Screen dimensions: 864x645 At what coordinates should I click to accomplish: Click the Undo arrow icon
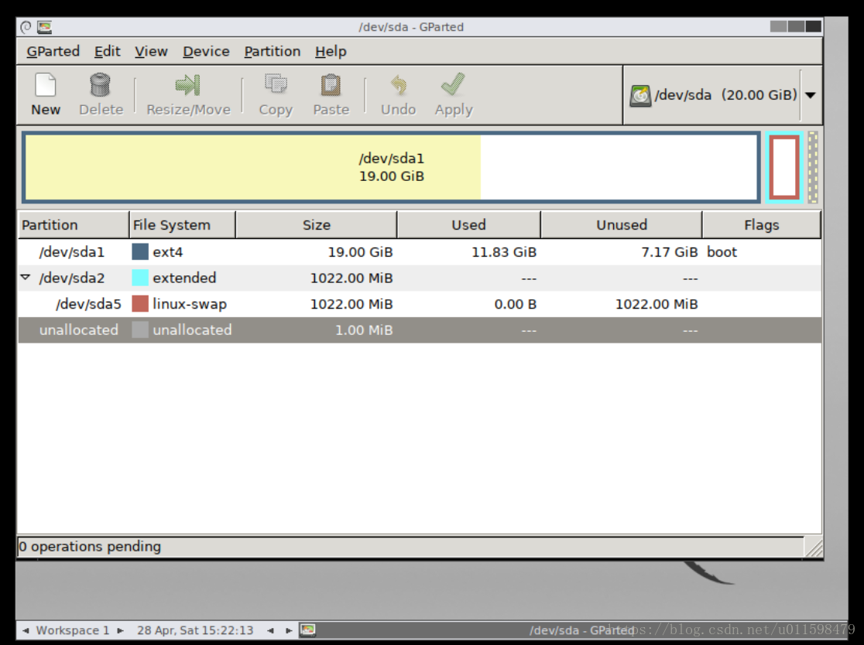point(399,85)
